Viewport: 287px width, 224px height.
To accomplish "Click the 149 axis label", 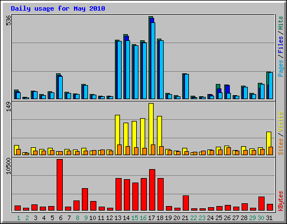I will 8,107.
